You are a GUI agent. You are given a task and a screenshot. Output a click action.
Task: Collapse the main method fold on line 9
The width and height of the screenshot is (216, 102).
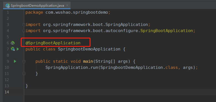(24, 61)
